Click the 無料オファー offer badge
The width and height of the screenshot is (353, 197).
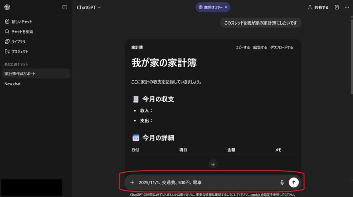point(210,7)
